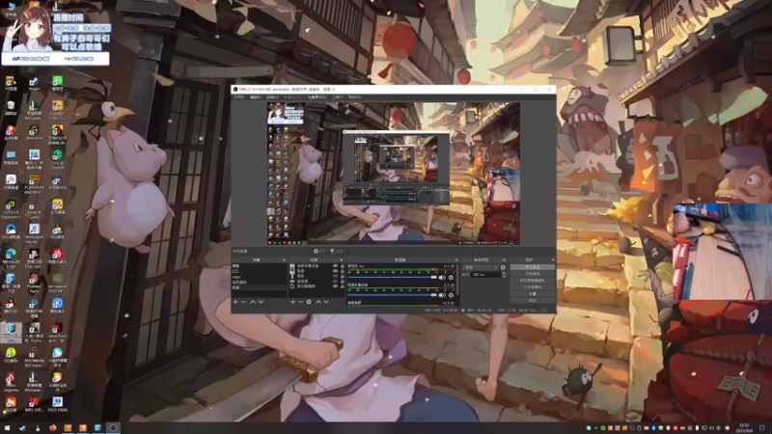Open the 帮助 (Help) menu in OBS
The height and width of the screenshot is (434, 772).
[x=354, y=97]
